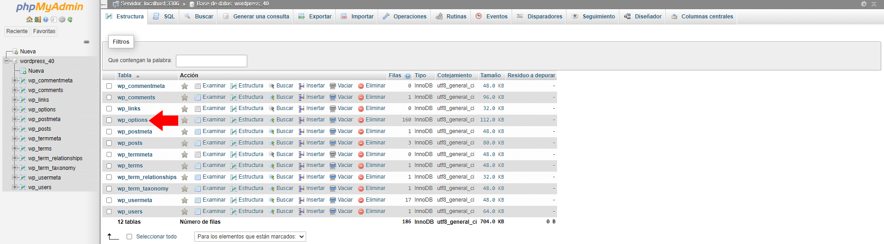This screenshot has width=884, height=244.
Task: Click 'Servidor: localhost:3306' breadcrumb
Action: click(x=150, y=4)
